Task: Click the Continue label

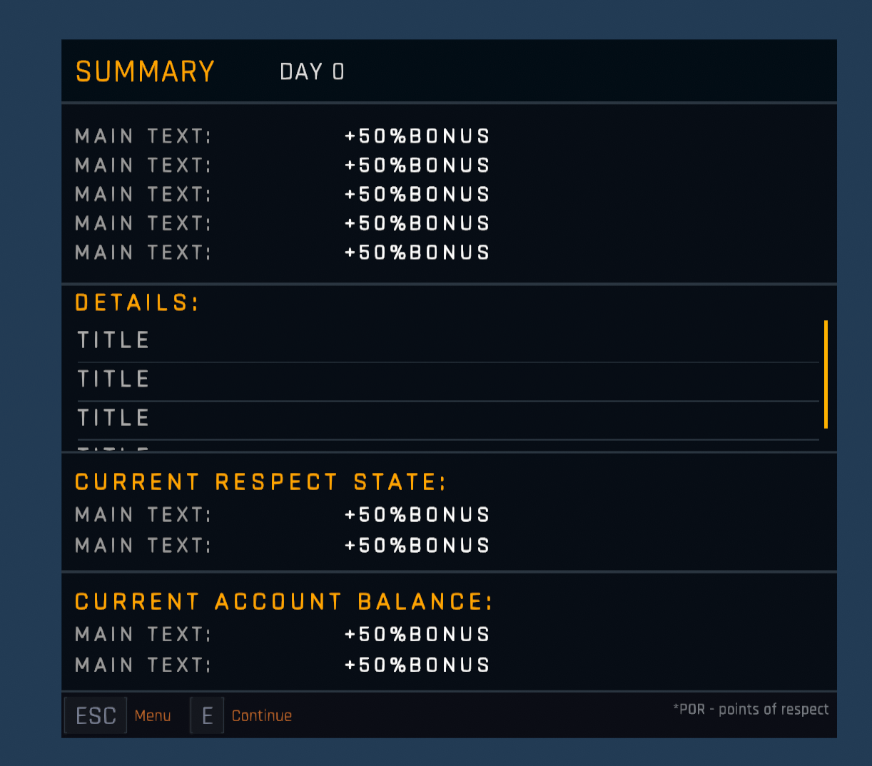Action: 261,715
